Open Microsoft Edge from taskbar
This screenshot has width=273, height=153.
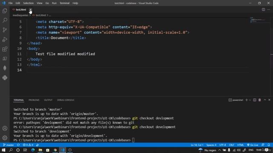33,150
